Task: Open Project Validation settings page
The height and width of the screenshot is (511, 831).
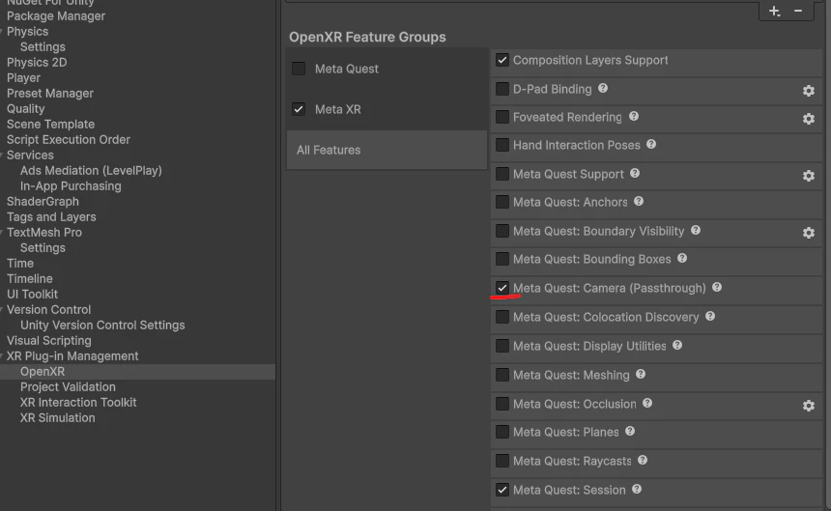Action: 68,387
